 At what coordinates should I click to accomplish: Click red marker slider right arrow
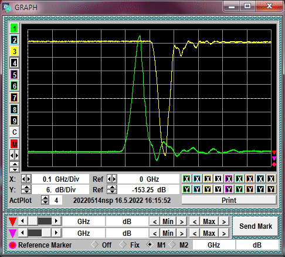[56, 221]
